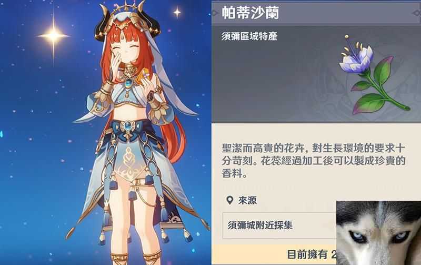Open the husky dog picture thumbnail
Viewport: 421px width, 265px height.
[378, 233]
